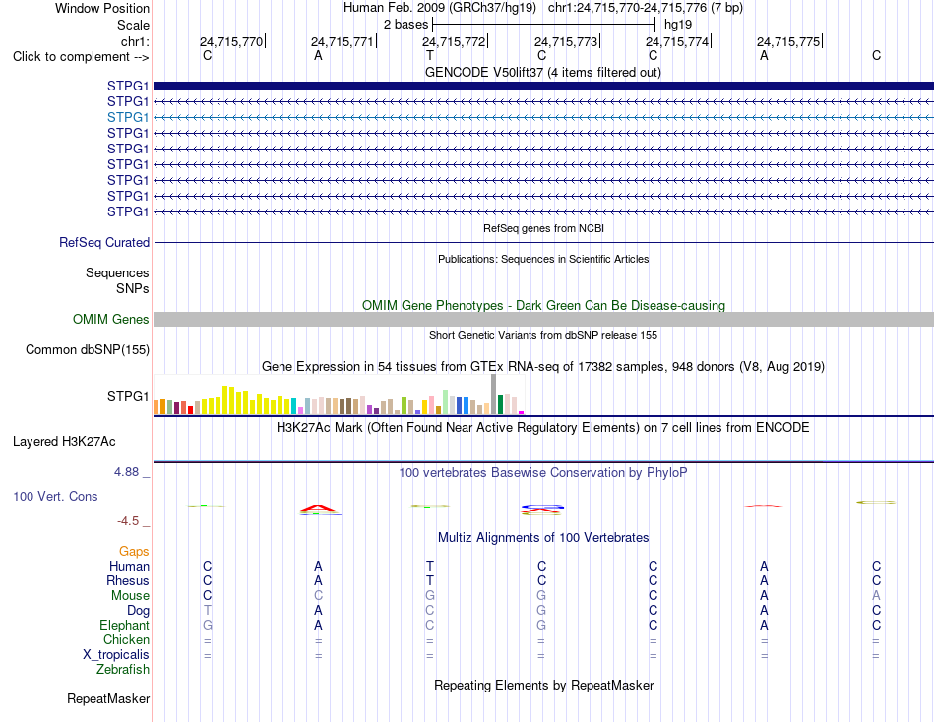Image resolution: width=935 pixels, height=722 pixels.
Task: Click the 'Human' alignment row label
Action: (129, 566)
